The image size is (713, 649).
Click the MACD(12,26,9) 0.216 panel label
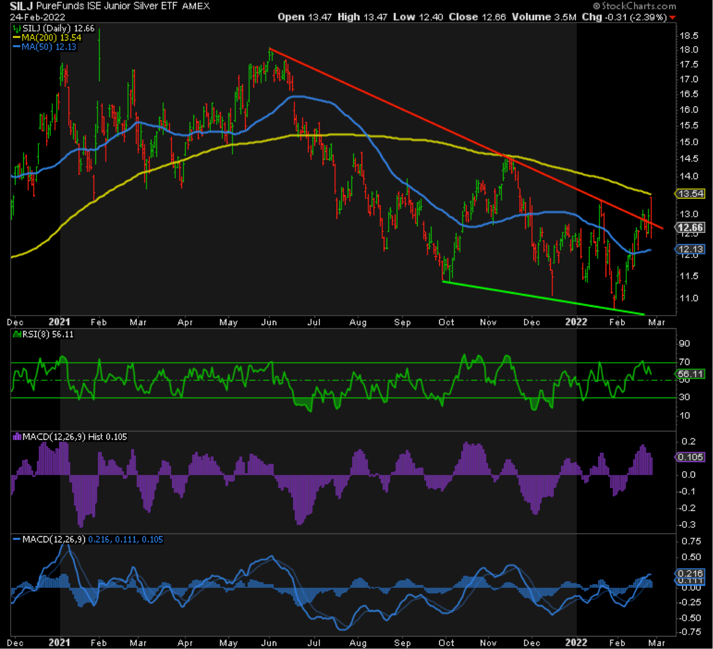[88, 539]
